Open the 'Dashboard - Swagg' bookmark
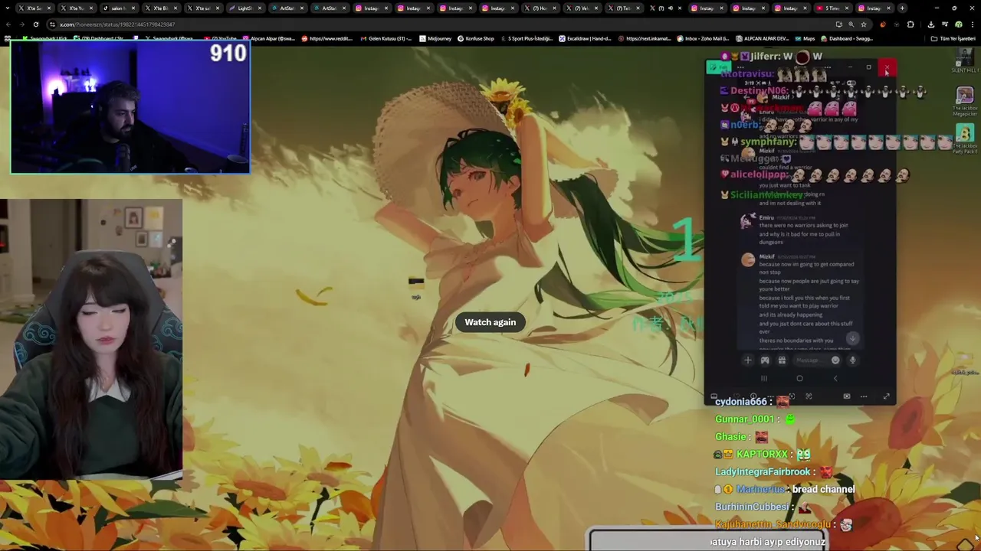981x551 pixels. coord(846,38)
